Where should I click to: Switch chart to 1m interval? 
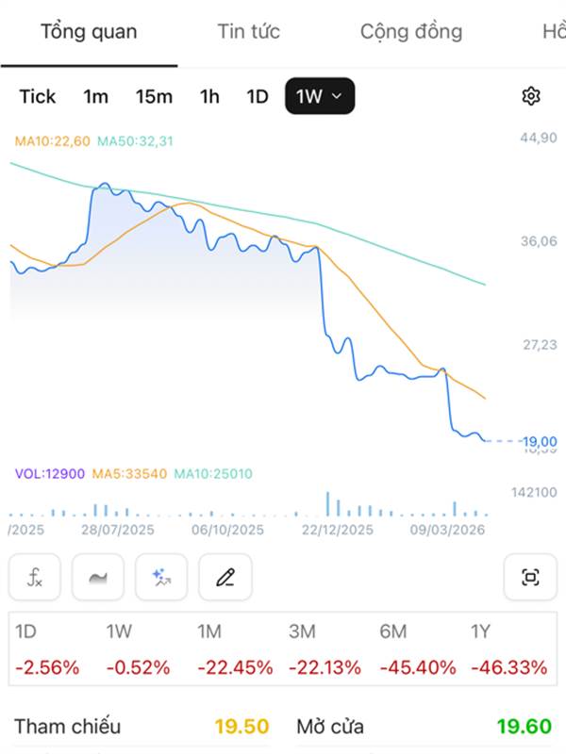95,96
